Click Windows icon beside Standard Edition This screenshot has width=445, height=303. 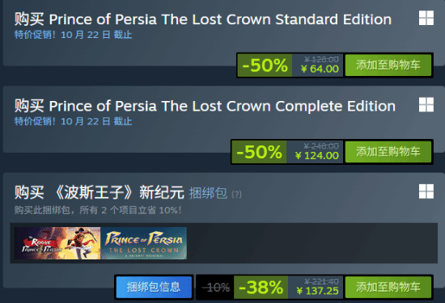click(x=426, y=18)
